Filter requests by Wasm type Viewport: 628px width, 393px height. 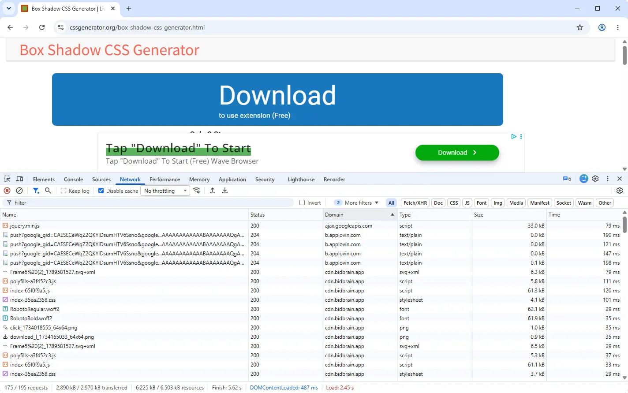coord(585,203)
